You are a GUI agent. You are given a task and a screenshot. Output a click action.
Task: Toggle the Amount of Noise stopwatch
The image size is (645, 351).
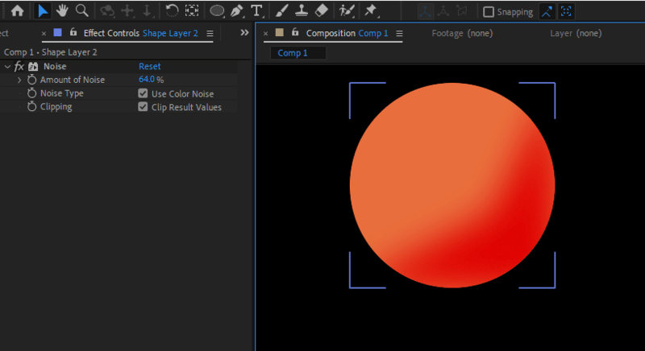click(32, 81)
